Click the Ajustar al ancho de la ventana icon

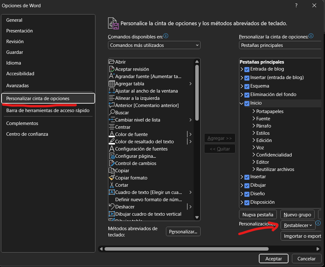pyautogui.click(x=111, y=91)
